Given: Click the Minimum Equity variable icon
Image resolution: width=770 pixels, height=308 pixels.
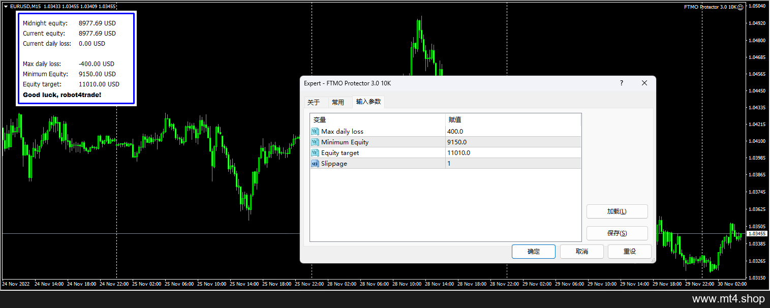Looking at the screenshot, I should coord(315,142).
